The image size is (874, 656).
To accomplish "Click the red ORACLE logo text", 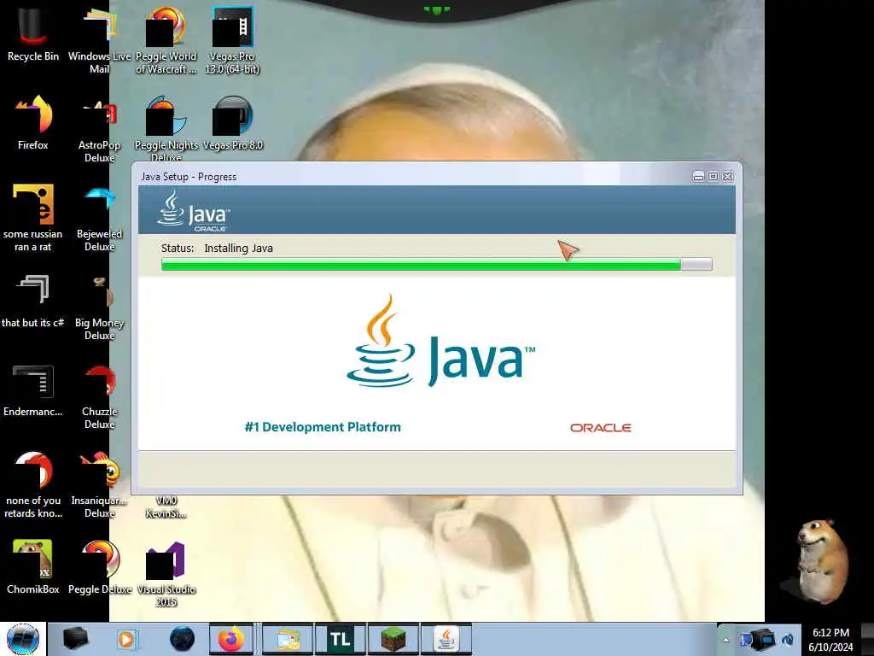I will (x=600, y=428).
